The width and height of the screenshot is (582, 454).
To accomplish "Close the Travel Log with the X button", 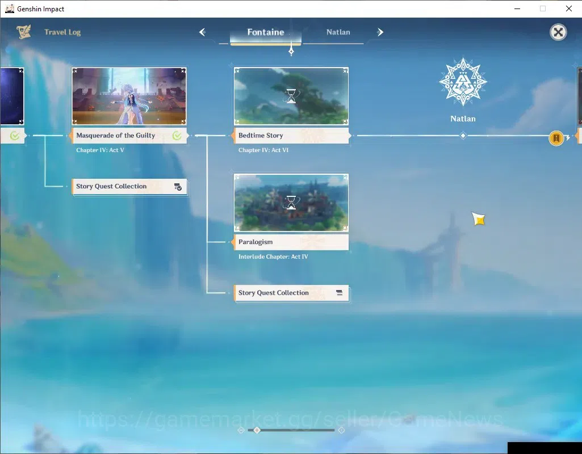I will (x=558, y=32).
